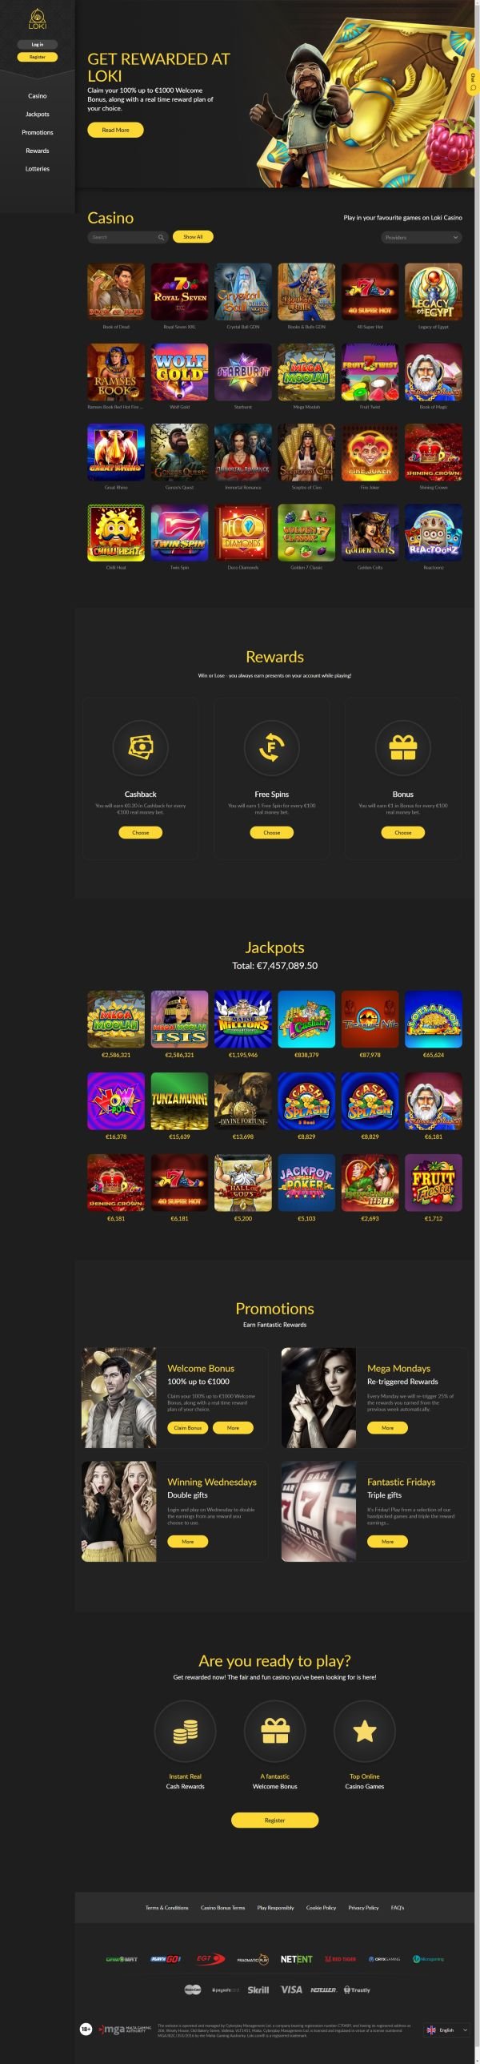Click the Free Spins reward icon
Viewport: 480px width, 2064px height.
click(x=272, y=746)
